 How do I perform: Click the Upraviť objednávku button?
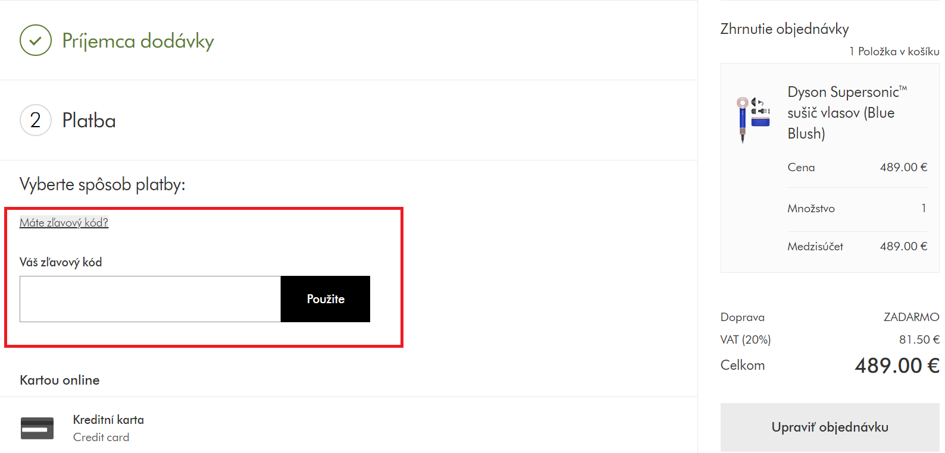(830, 427)
